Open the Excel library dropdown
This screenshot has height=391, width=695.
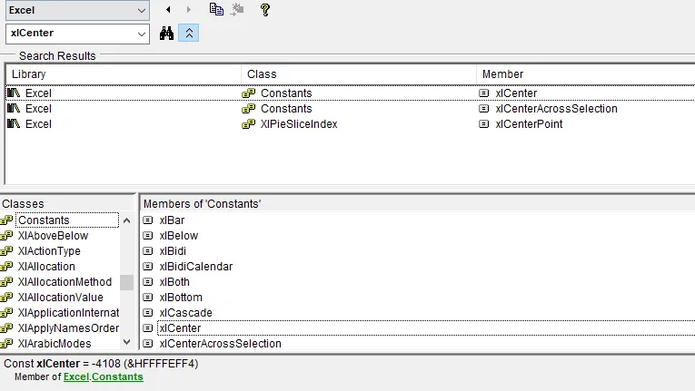(x=142, y=10)
